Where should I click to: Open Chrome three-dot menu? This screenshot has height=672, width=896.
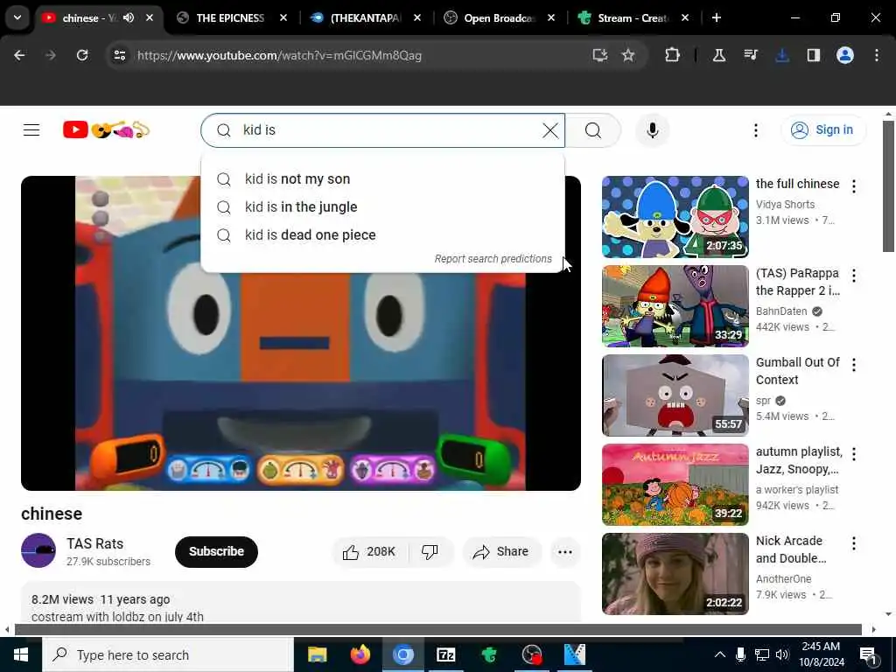[x=877, y=55]
